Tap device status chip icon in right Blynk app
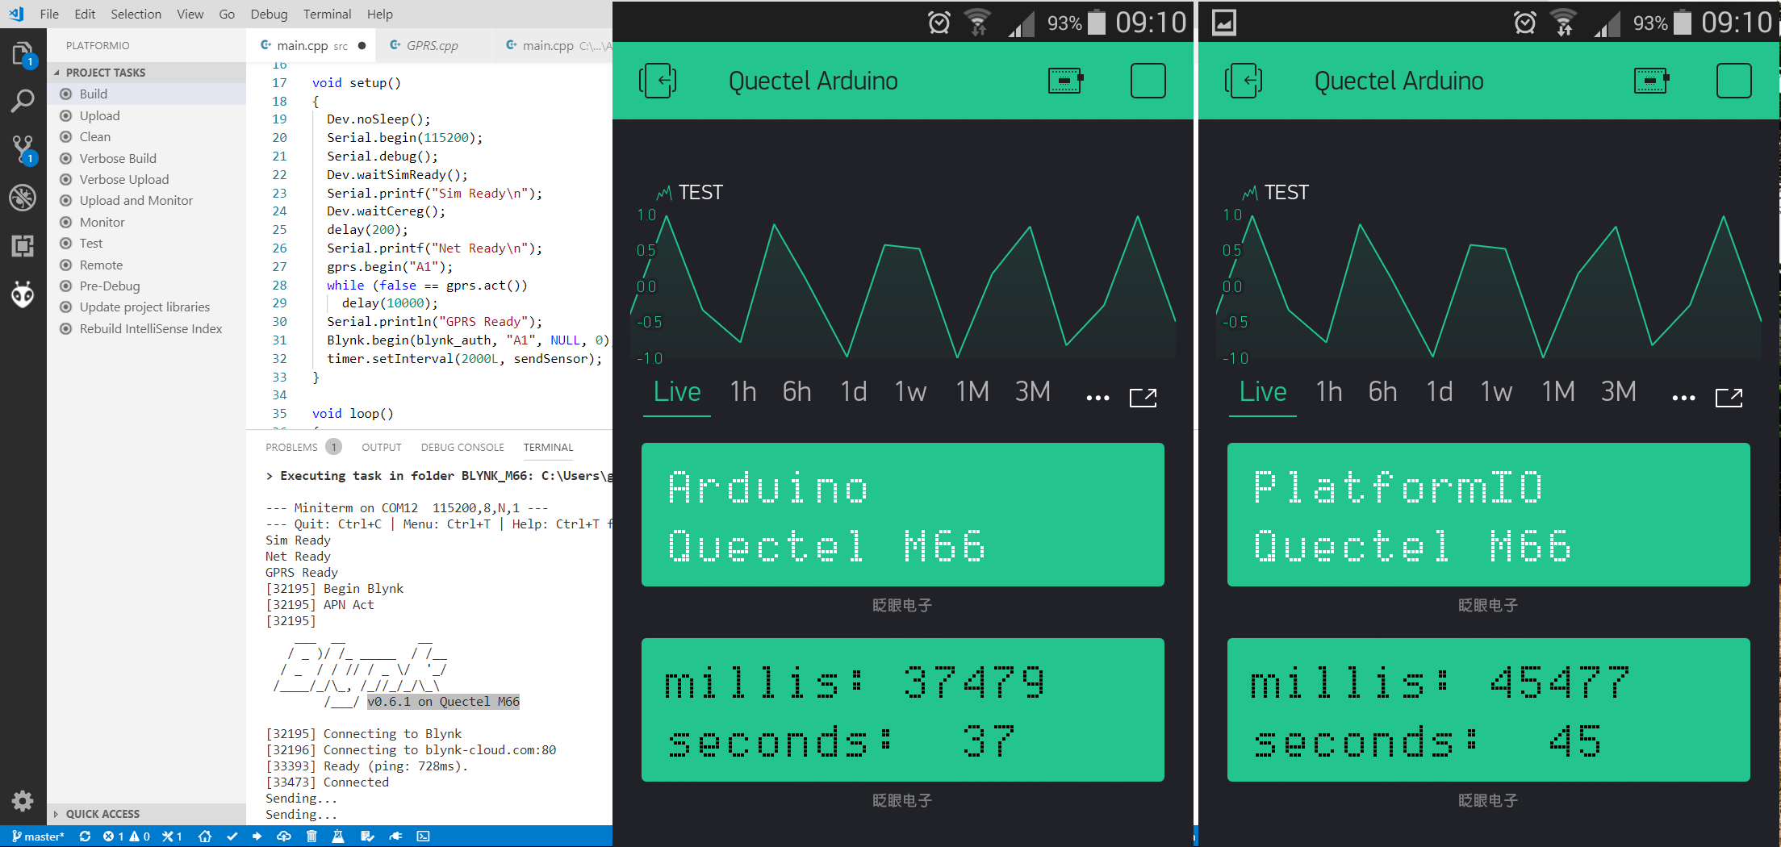1781x847 pixels. tap(1651, 81)
